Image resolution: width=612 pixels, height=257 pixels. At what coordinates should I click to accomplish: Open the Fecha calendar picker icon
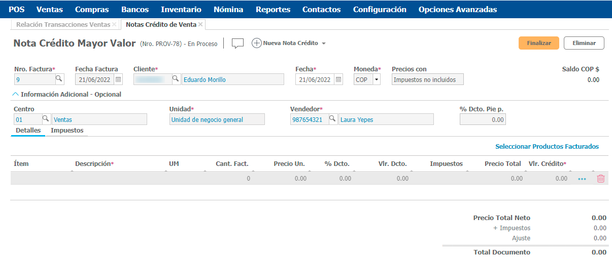coord(338,79)
